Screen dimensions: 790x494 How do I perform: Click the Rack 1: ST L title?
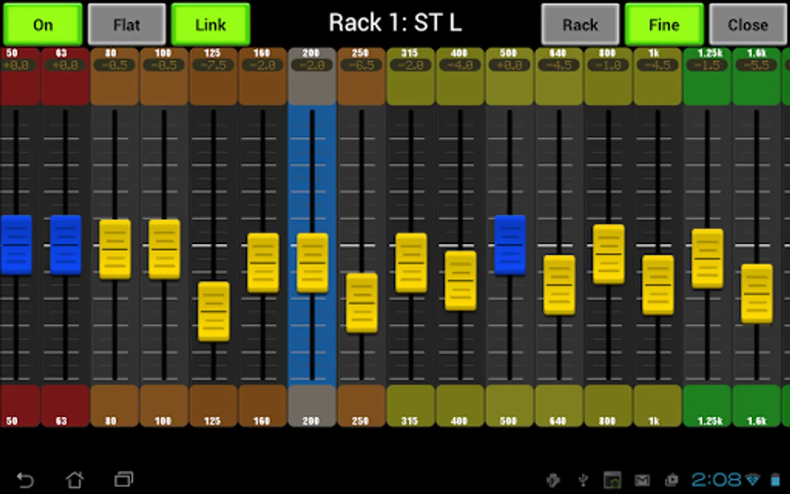point(395,23)
